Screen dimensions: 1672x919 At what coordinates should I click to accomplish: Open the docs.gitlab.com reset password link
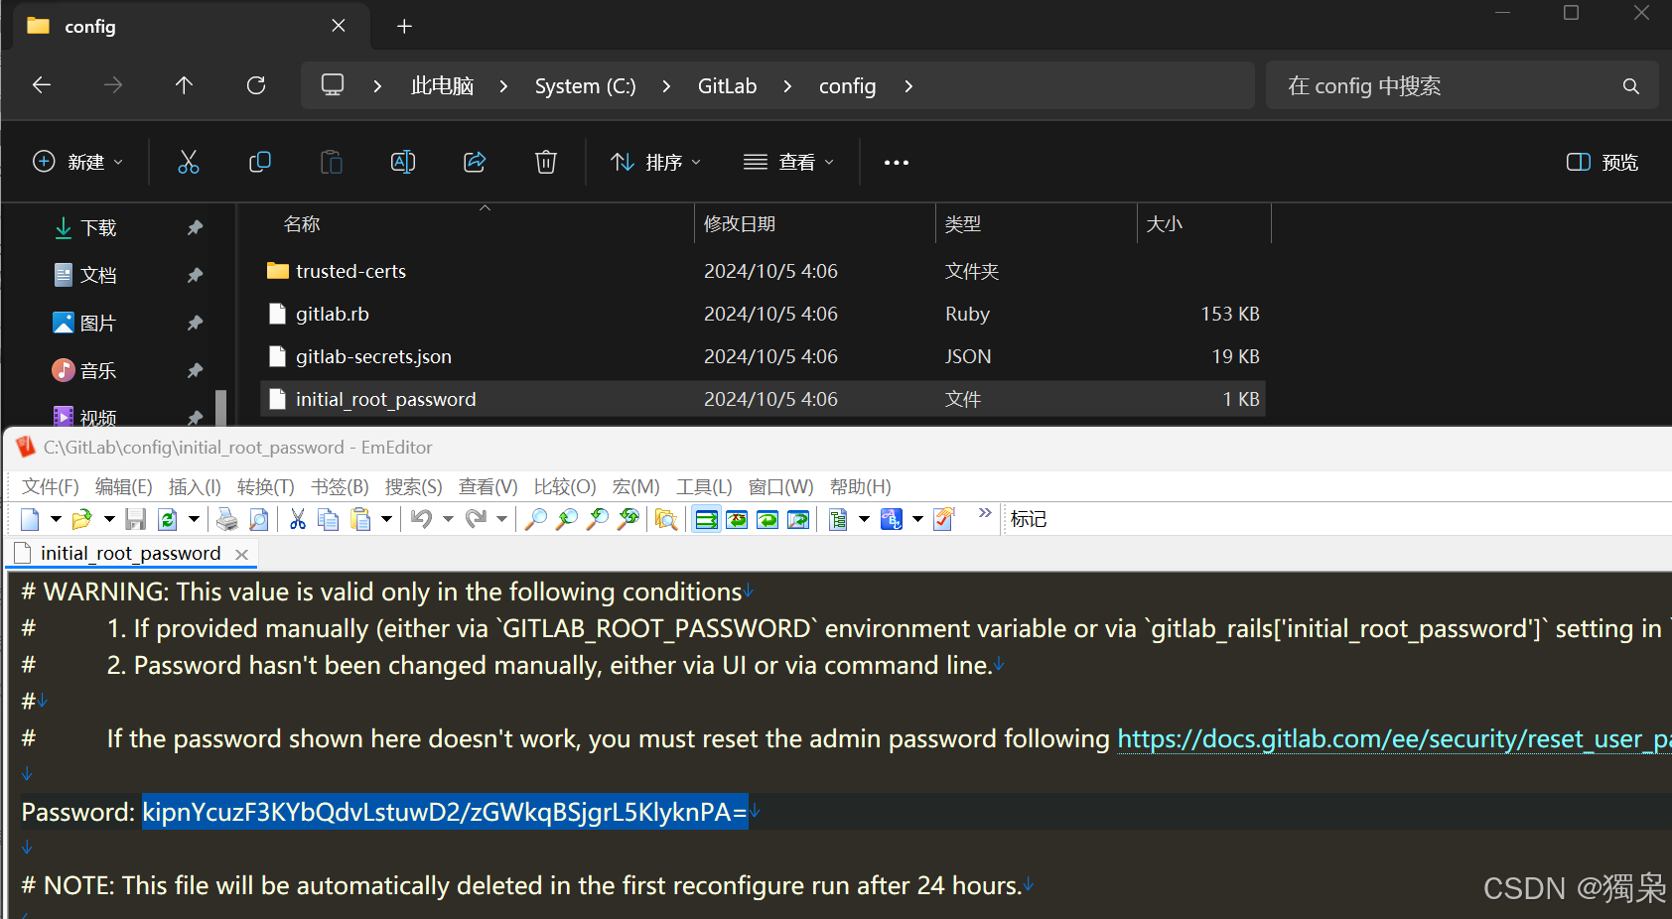(x=1394, y=738)
